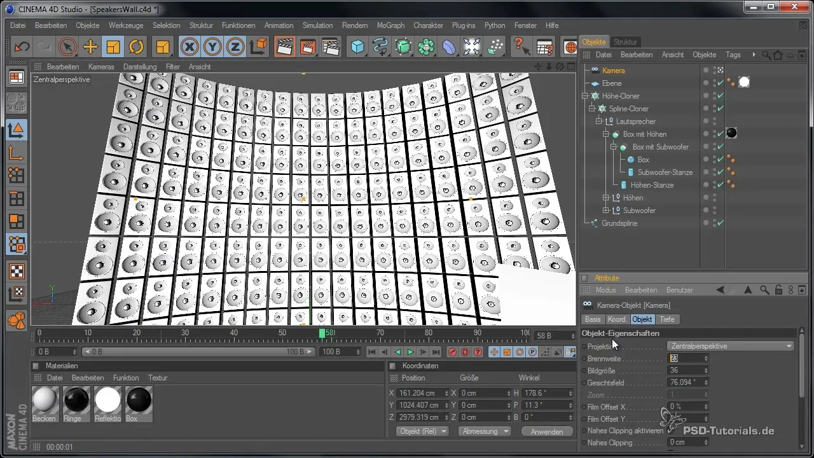Open the materials Textur menu
814x458 pixels.
click(x=158, y=378)
